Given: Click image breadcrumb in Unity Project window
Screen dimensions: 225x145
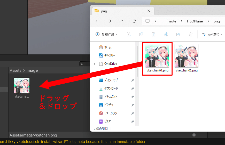Looking at the screenshot, I should [x=32, y=70].
